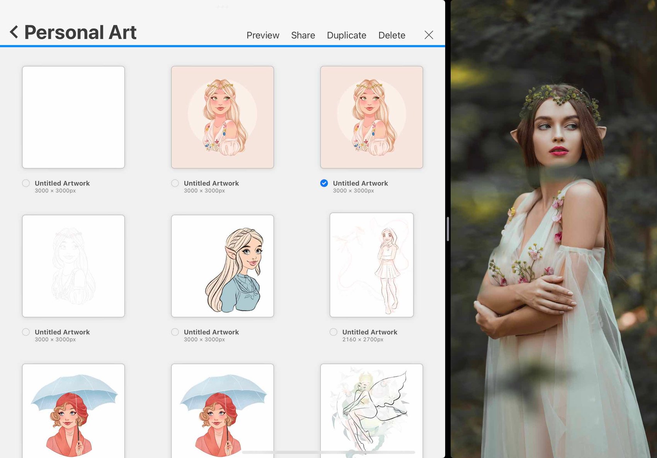This screenshot has height=458, width=657.
Task: Duplicate the selected artwork
Action: (346, 35)
